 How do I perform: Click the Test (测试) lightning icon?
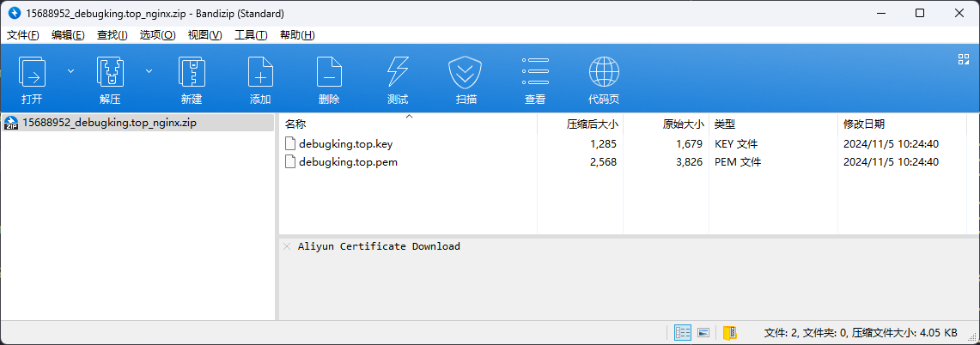tap(398, 72)
